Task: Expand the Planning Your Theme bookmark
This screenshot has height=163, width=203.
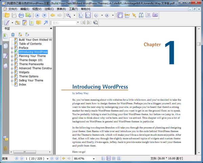Action: [12, 56]
